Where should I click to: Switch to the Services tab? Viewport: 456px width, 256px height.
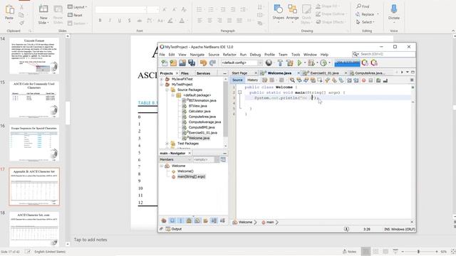point(203,73)
